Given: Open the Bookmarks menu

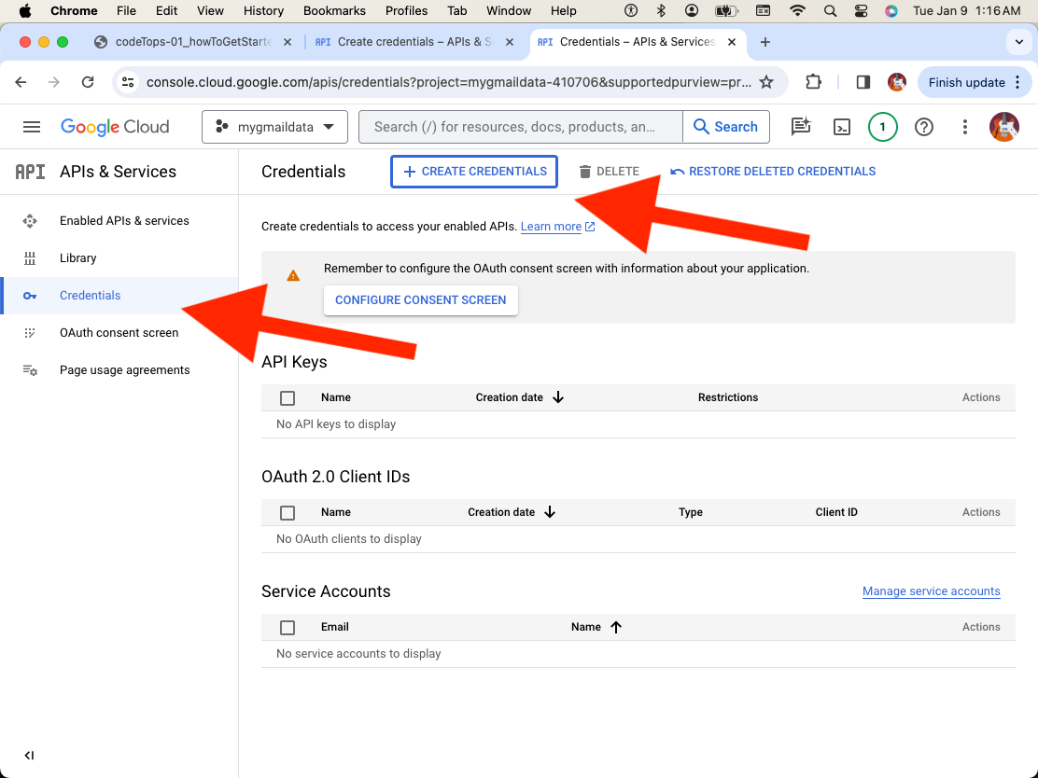Looking at the screenshot, I should pyautogui.click(x=334, y=10).
